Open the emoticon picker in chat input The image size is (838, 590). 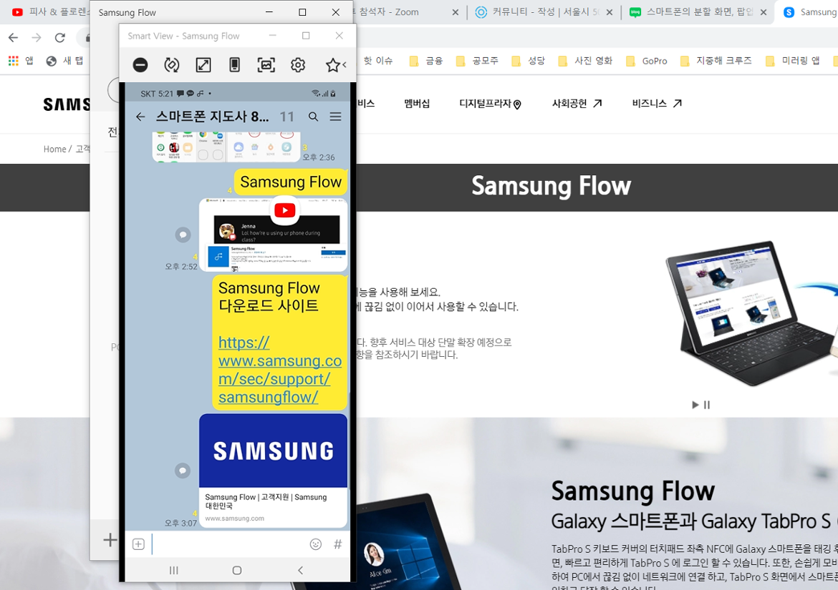(316, 544)
